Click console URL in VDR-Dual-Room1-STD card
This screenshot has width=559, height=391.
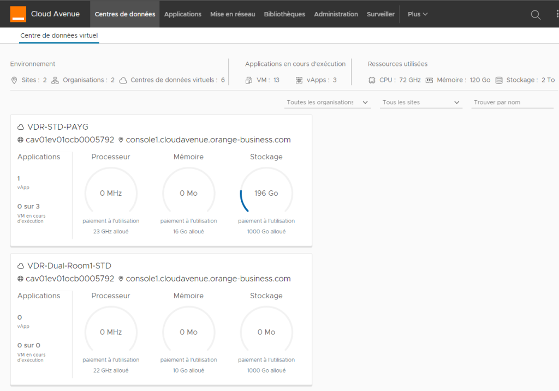click(x=208, y=279)
